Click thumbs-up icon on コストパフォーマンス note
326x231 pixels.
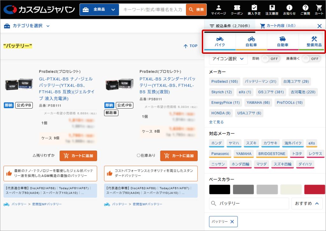[110, 173]
